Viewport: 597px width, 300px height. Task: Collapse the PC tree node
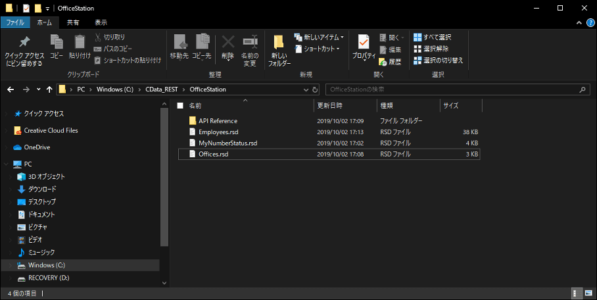point(7,164)
